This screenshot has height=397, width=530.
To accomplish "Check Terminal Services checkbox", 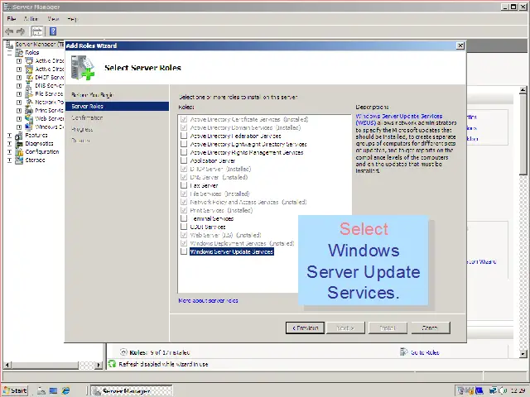I will 184,218.
